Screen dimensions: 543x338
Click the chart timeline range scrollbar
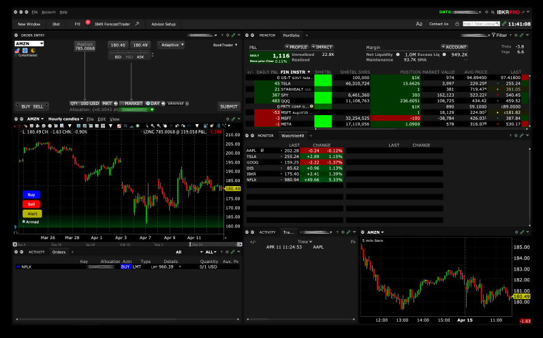[x=127, y=245]
